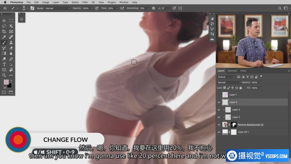Hide Layer 2 visibility eye
Image resolution: width=291 pixels, height=164 pixels.
point(219,117)
